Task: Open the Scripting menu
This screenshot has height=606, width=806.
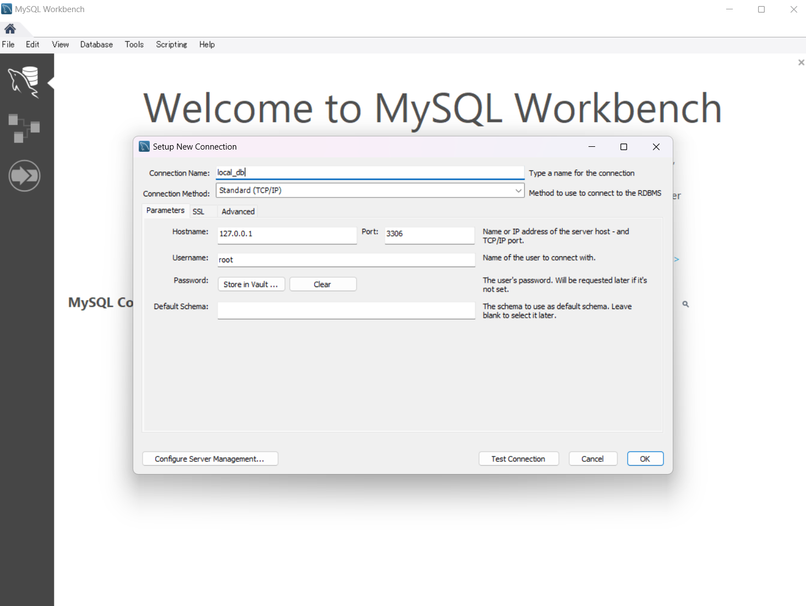Action: (171, 45)
